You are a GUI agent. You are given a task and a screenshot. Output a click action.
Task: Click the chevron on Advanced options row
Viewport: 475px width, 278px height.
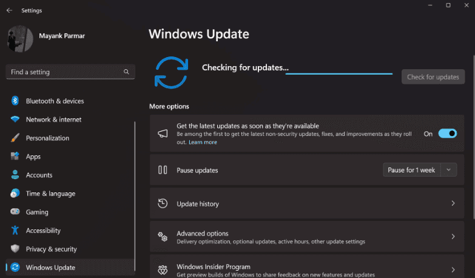click(453, 237)
